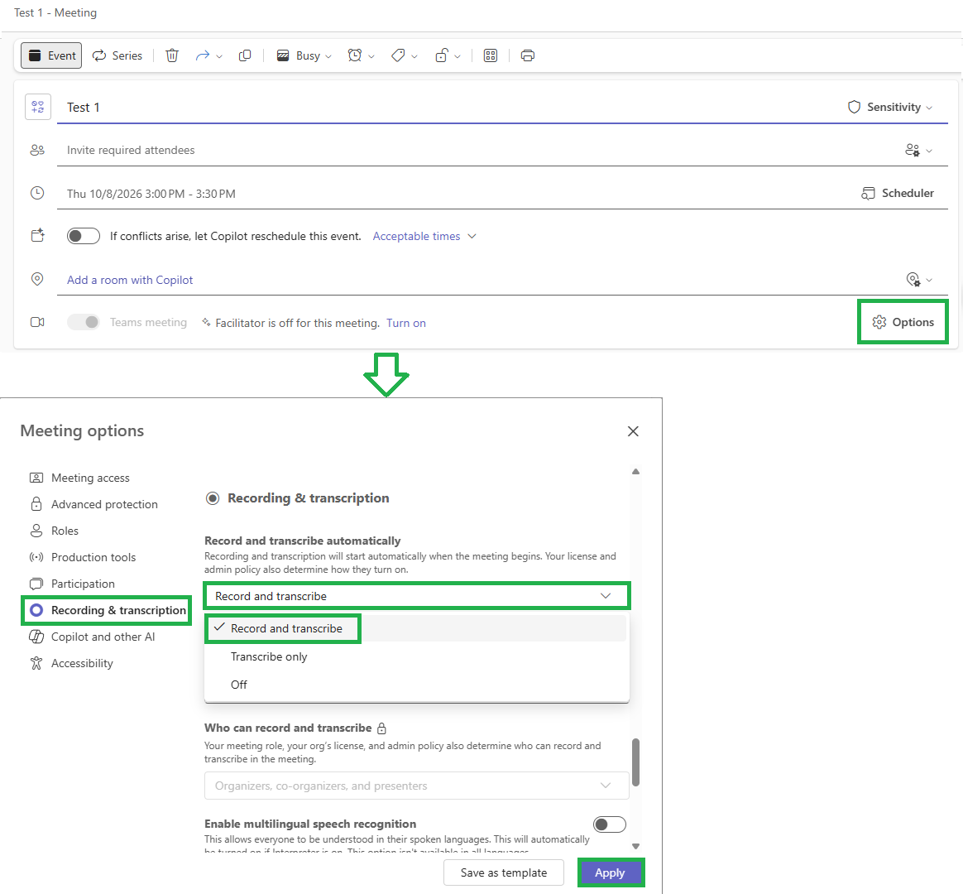The height and width of the screenshot is (894, 963).
Task: Toggle the Teams meeting switch
Action: point(84,322)
